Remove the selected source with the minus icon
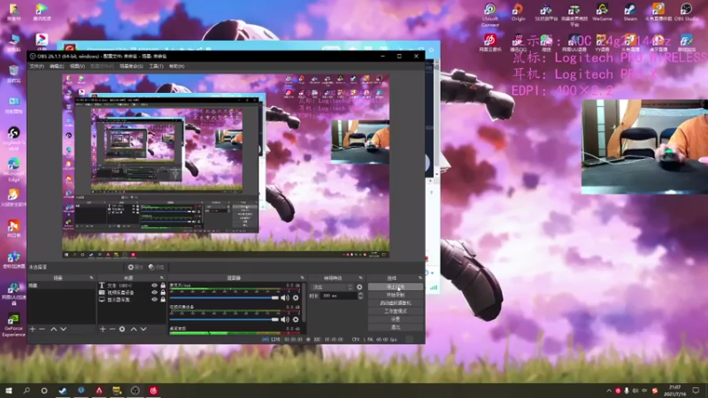The image size is (708, 398). click(112, 329)
